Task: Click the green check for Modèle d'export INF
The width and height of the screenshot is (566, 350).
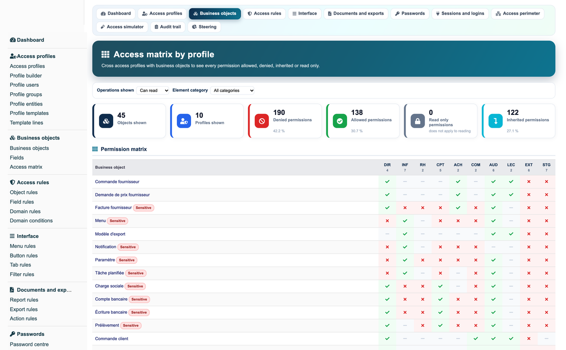Action: (x=405, y=234)
